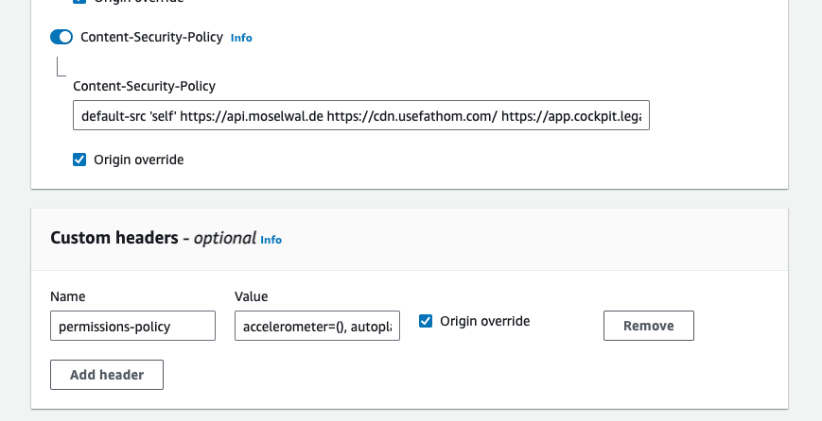Click Origin override label text under policy field
The width and height of the screenshot is (822, 421).
click(139, 160)
